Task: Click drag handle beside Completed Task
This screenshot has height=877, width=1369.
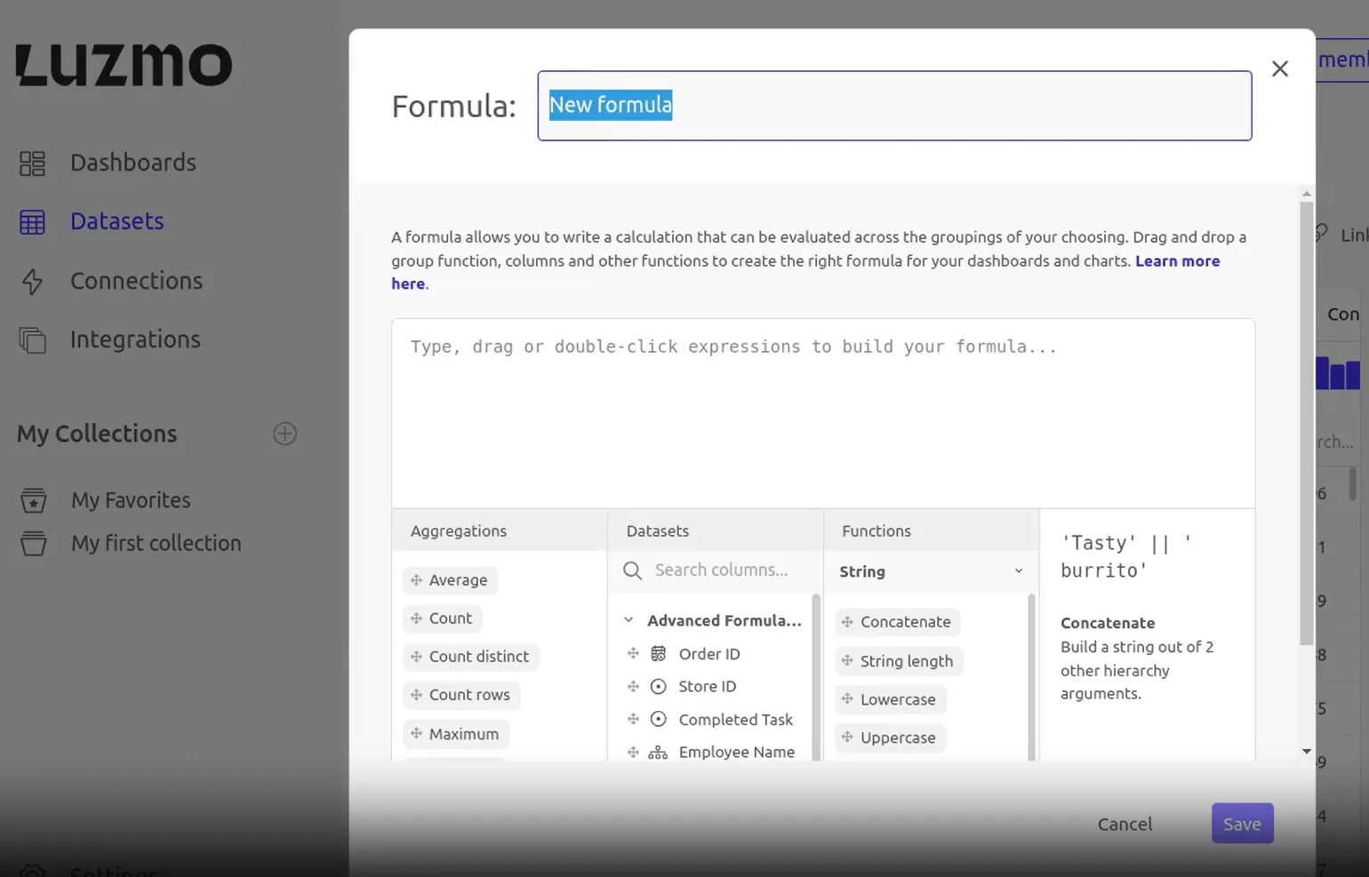Action: click(x=633, y=719)
